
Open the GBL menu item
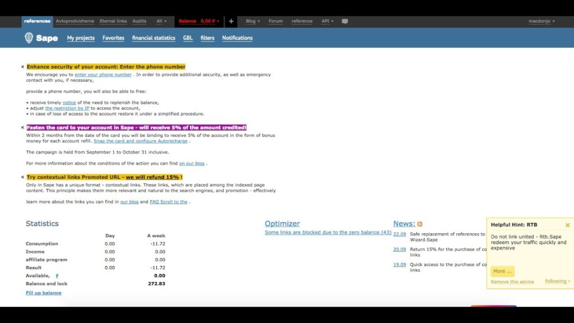(188, 38)
